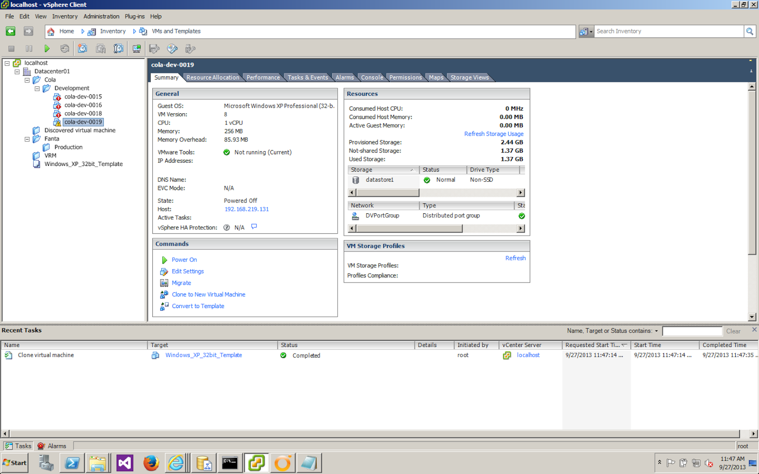The height and width of the screenshot is (474, 759).
Task: Click the Refresh Storage Usage link
Action: [x=494, y=134]
